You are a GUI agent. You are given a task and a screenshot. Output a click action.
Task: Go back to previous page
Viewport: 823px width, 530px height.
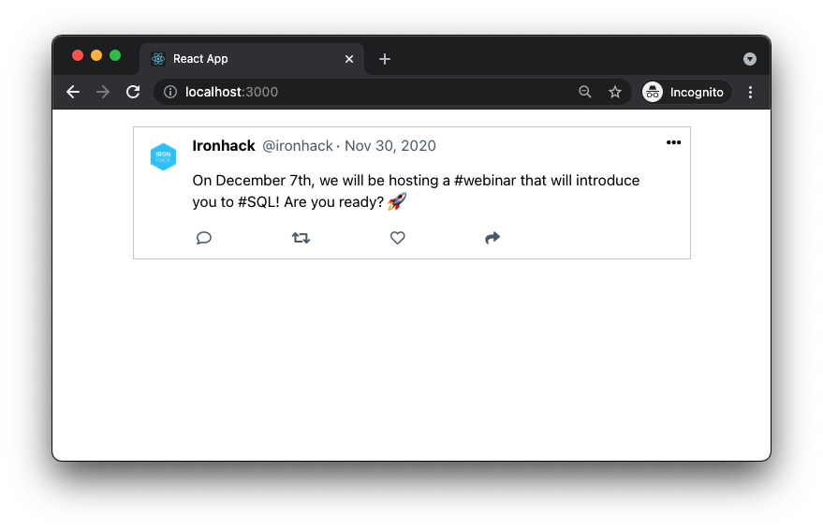[x=73, y=92]
